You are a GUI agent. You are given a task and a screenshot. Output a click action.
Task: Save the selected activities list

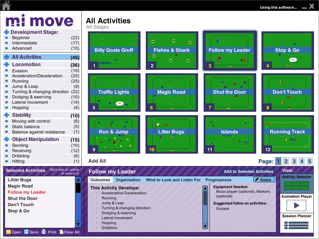pos(31,232)
